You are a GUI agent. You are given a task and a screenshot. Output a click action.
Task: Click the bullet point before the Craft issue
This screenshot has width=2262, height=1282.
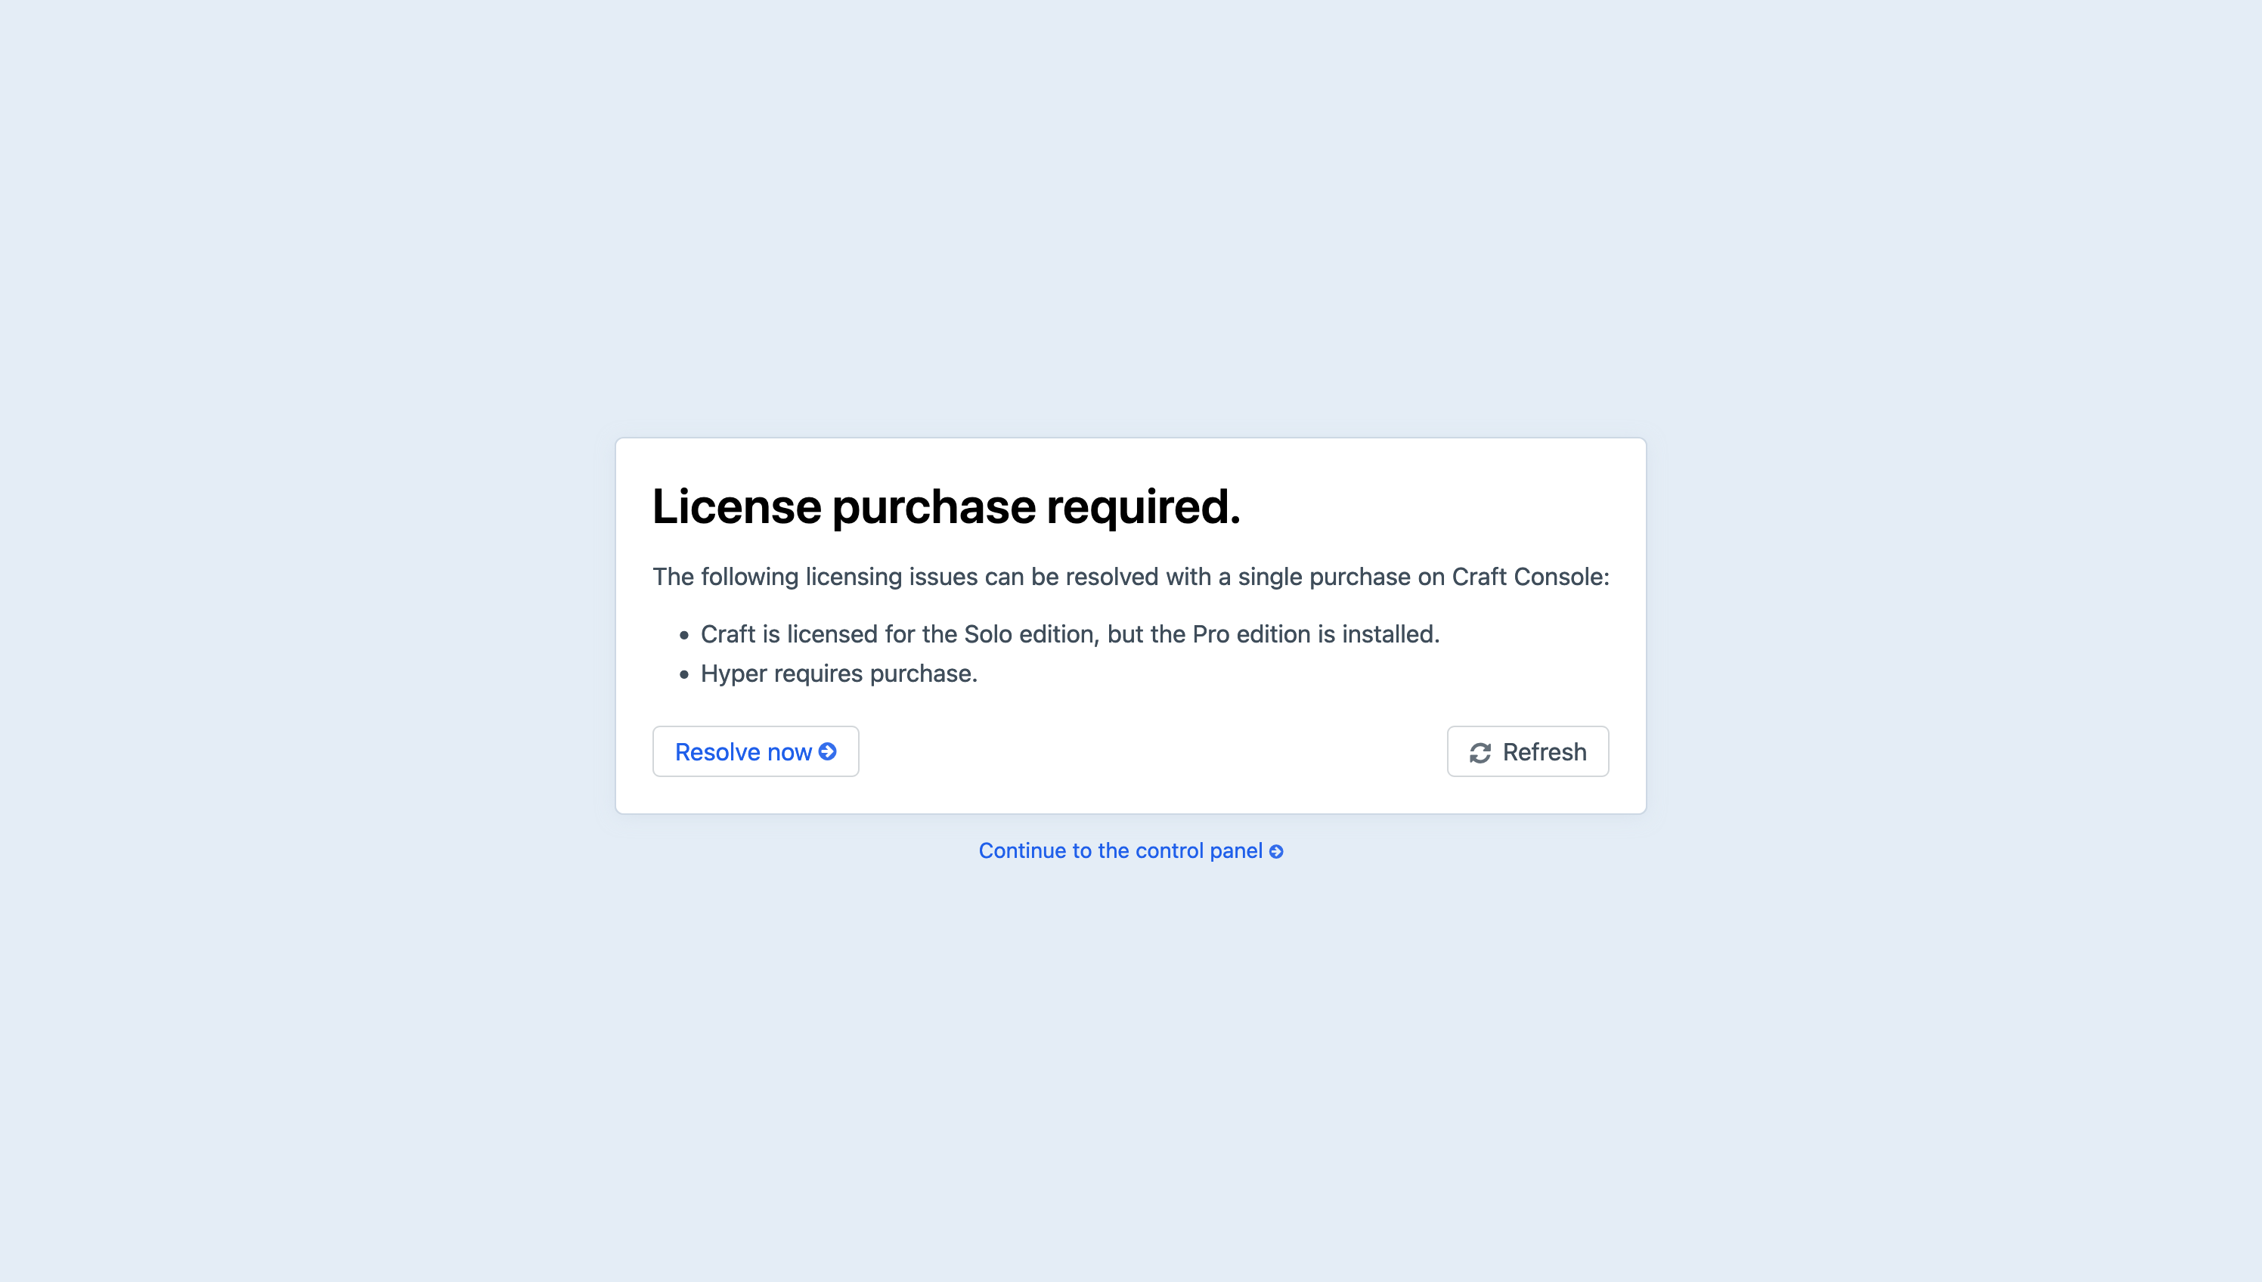684,635
